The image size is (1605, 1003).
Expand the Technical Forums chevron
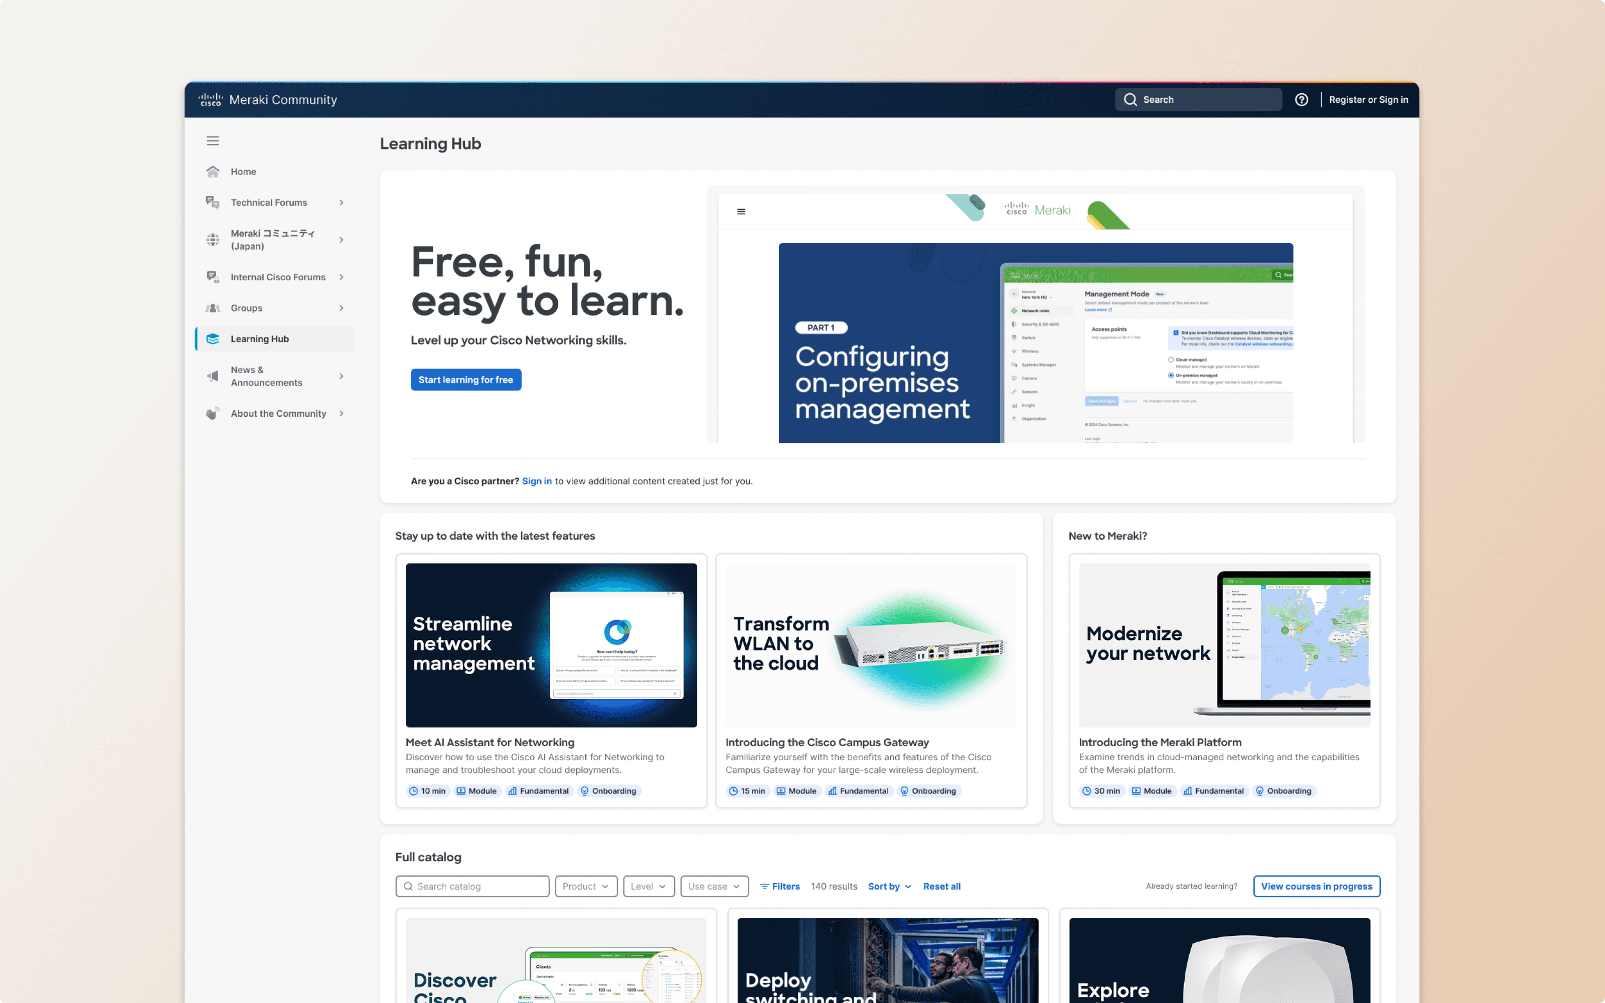342,202
